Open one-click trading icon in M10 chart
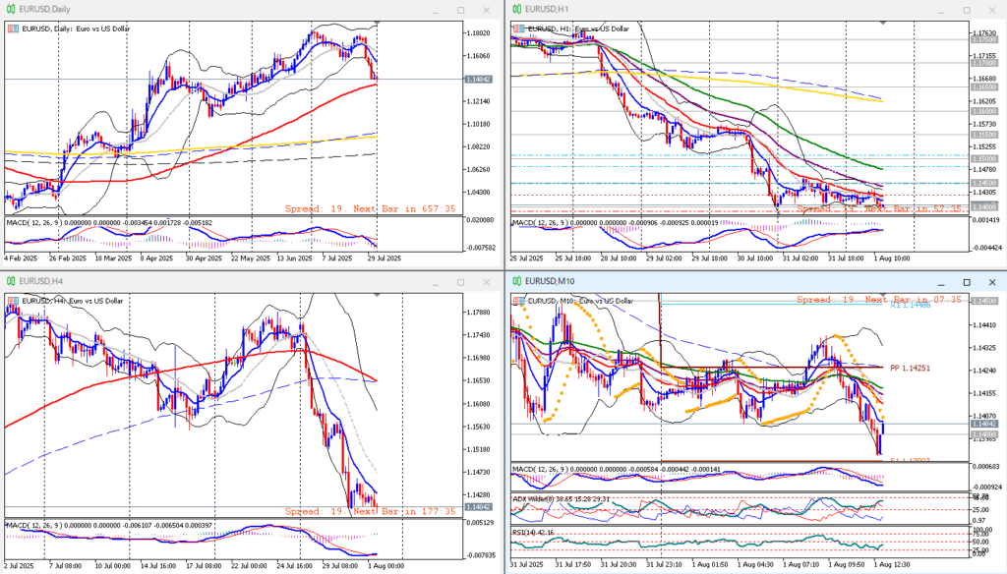The height and width of the screenshot is (574, 1007). tap(519, 301)
